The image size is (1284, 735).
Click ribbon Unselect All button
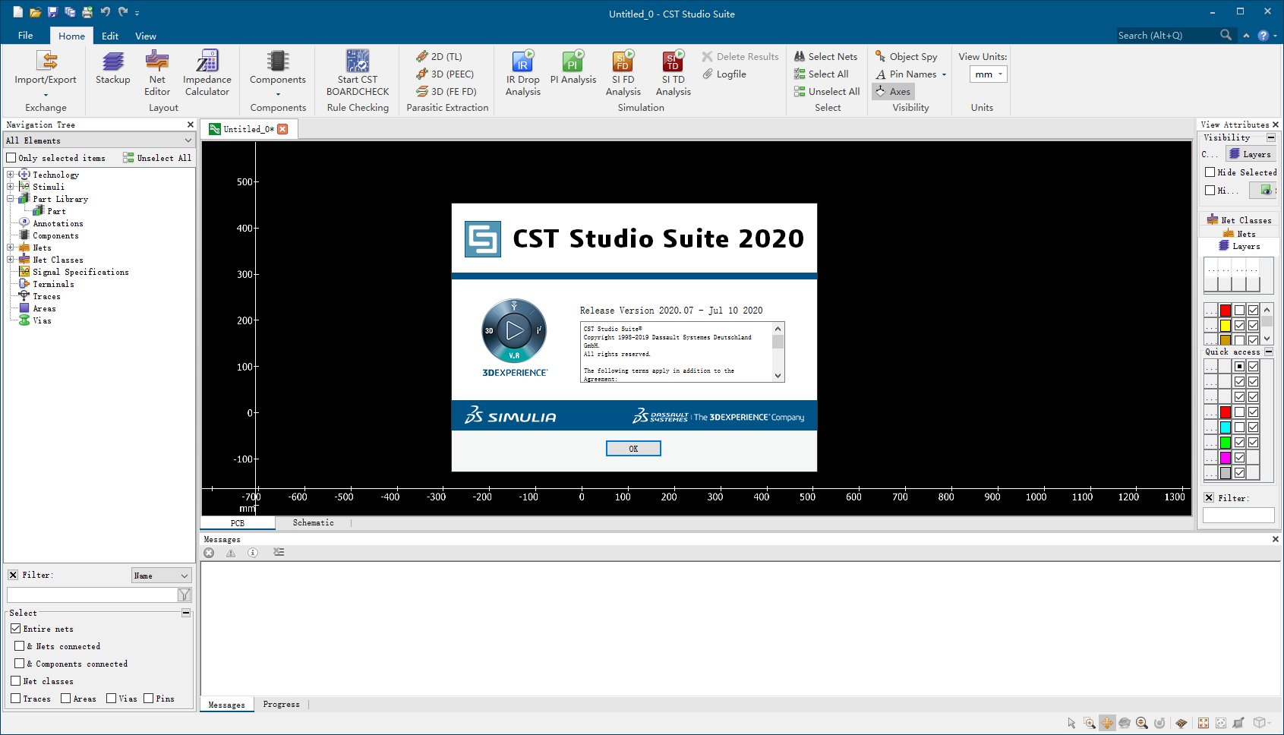[x=827, y=92]
